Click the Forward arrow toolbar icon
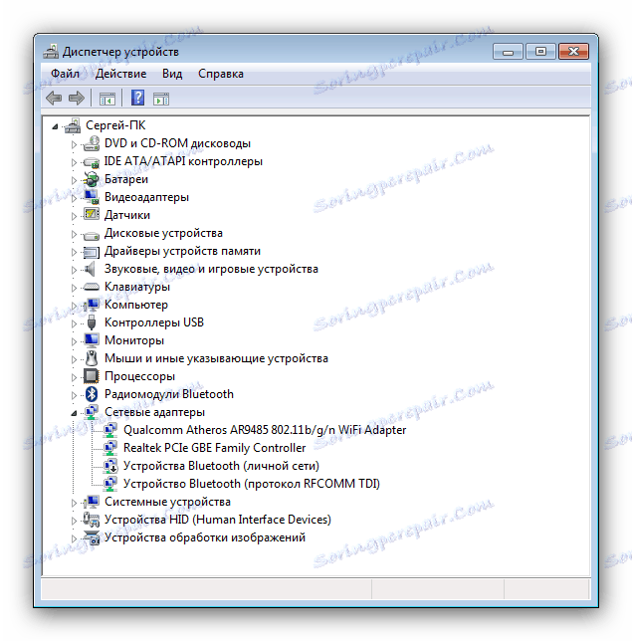 [77, 99]
